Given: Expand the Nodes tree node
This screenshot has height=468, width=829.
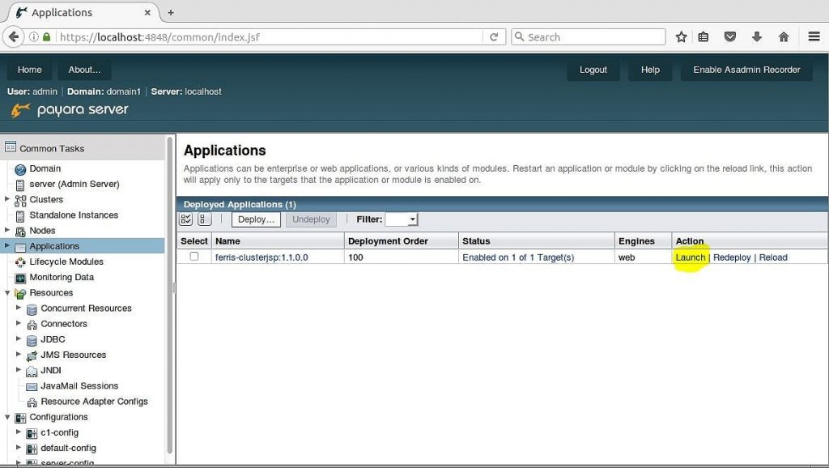Looking at the screenshot, I should [6, 229].
